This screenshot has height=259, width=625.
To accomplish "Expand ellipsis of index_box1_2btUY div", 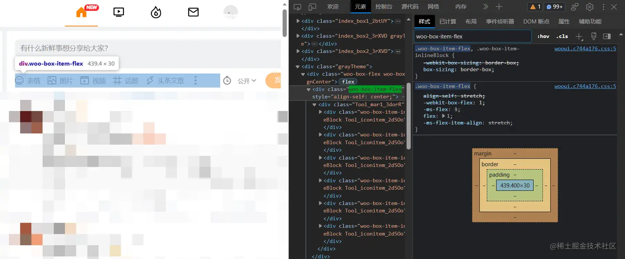I will pos(398,21).
